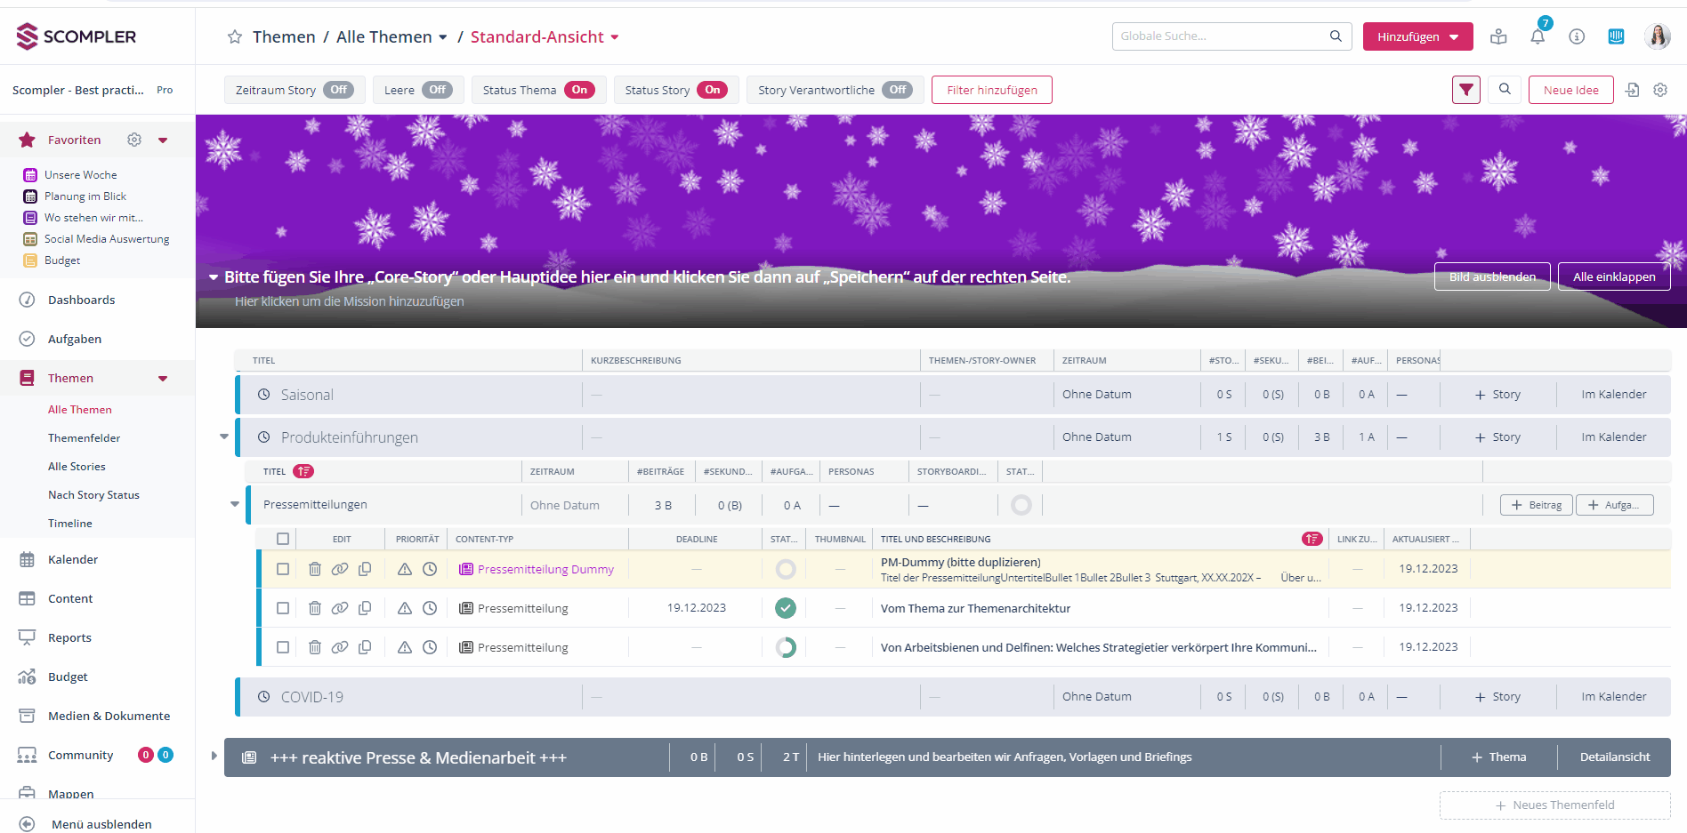Open the Kalender section in sidebar
The width and height of the screenshot is (1687, 833).
[73, 559]
